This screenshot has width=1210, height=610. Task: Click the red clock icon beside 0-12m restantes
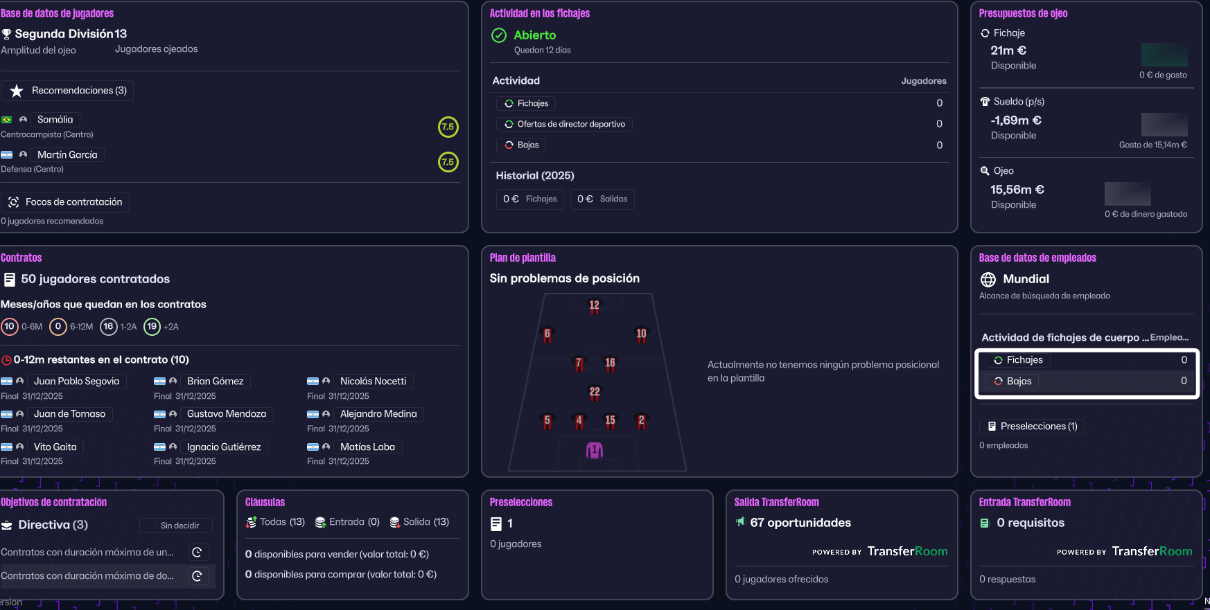[7, 360]
